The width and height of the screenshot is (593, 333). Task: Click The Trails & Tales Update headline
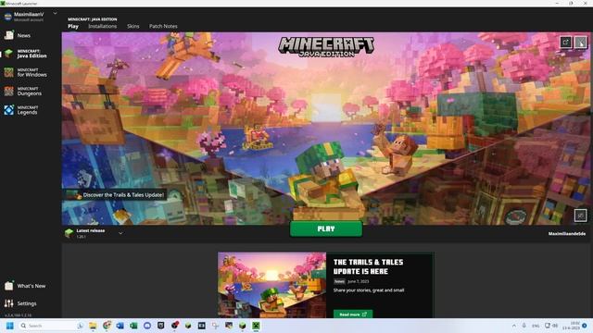tap(368, 266)
